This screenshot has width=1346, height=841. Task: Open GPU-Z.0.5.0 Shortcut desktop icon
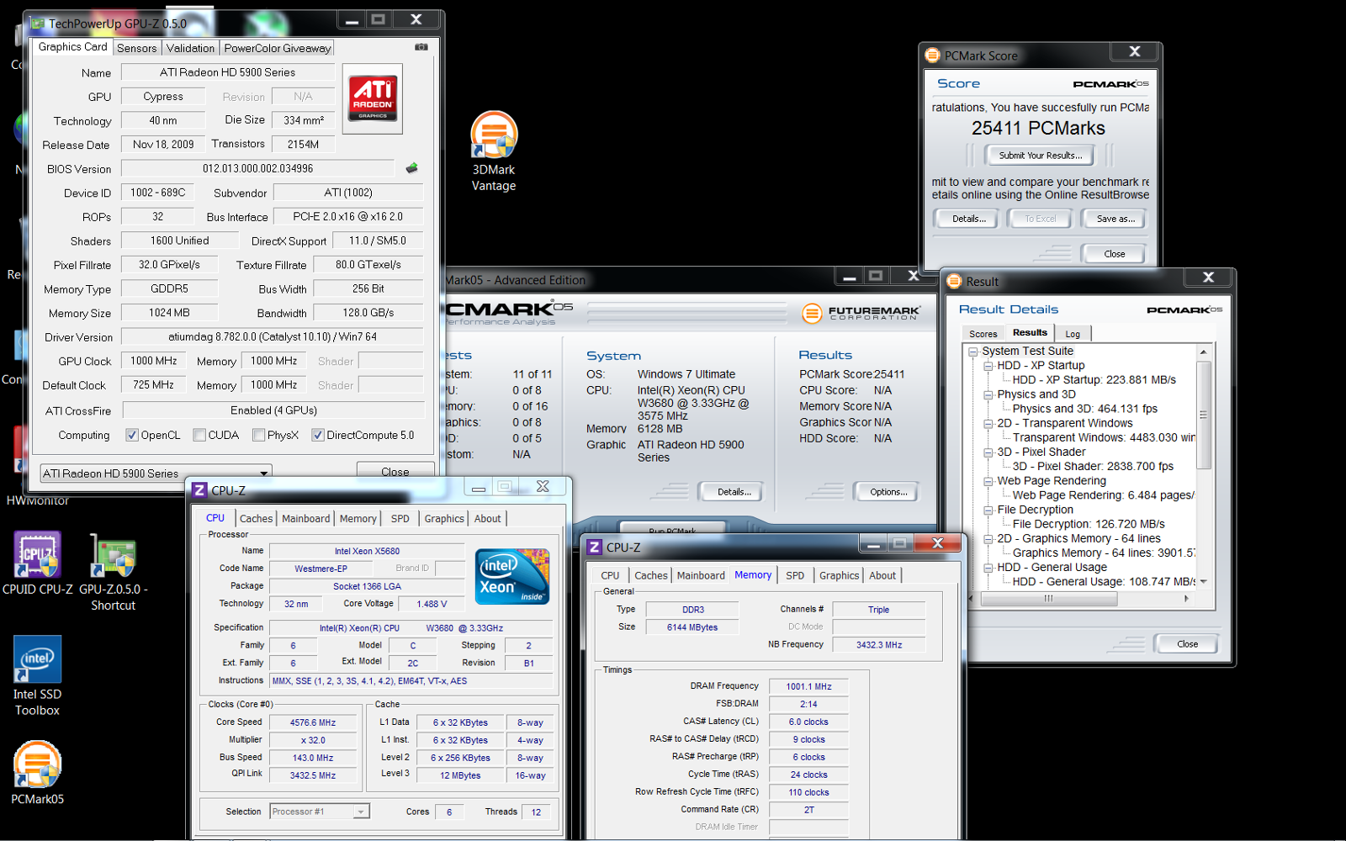(x=114, y=572)
